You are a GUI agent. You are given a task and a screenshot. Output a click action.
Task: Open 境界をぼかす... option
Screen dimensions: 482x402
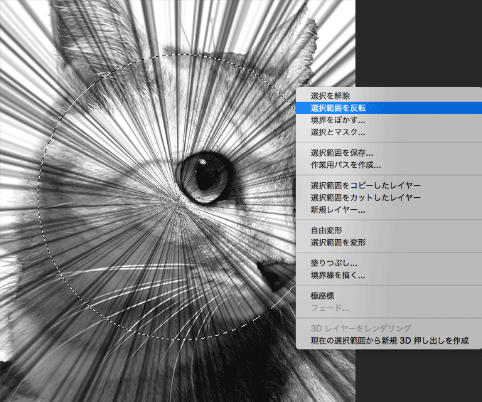[389, 120]
